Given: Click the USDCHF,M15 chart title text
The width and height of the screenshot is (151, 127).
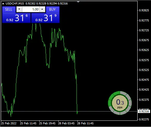Looking at the screenshot, I should tap(15, 4).
